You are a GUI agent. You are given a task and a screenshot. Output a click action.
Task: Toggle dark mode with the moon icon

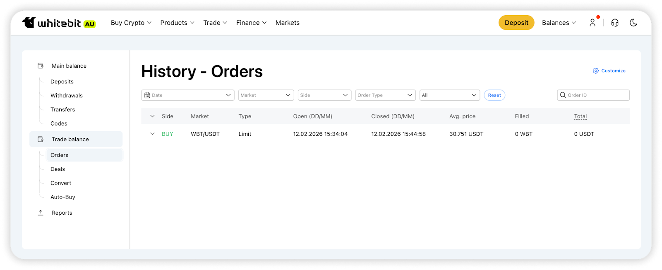[633, 23]
